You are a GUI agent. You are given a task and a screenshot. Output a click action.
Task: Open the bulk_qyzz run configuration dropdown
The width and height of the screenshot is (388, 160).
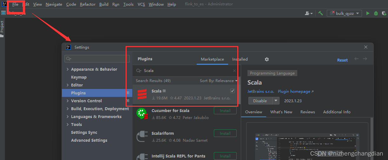345,13
